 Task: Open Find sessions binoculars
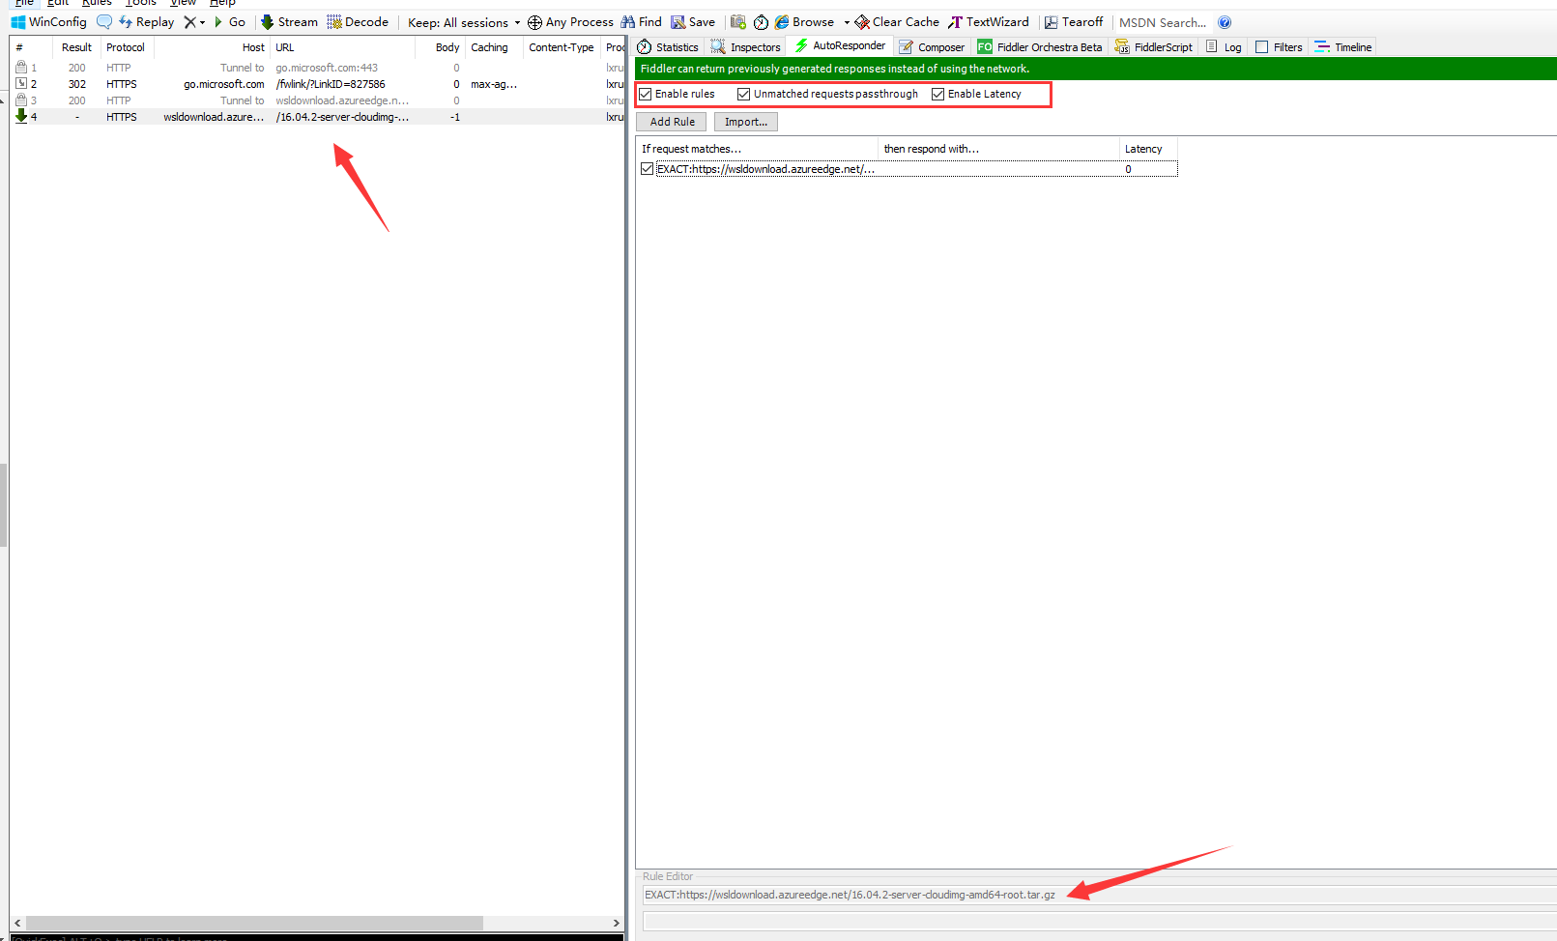pyautogui.click(x=641, y=22)
